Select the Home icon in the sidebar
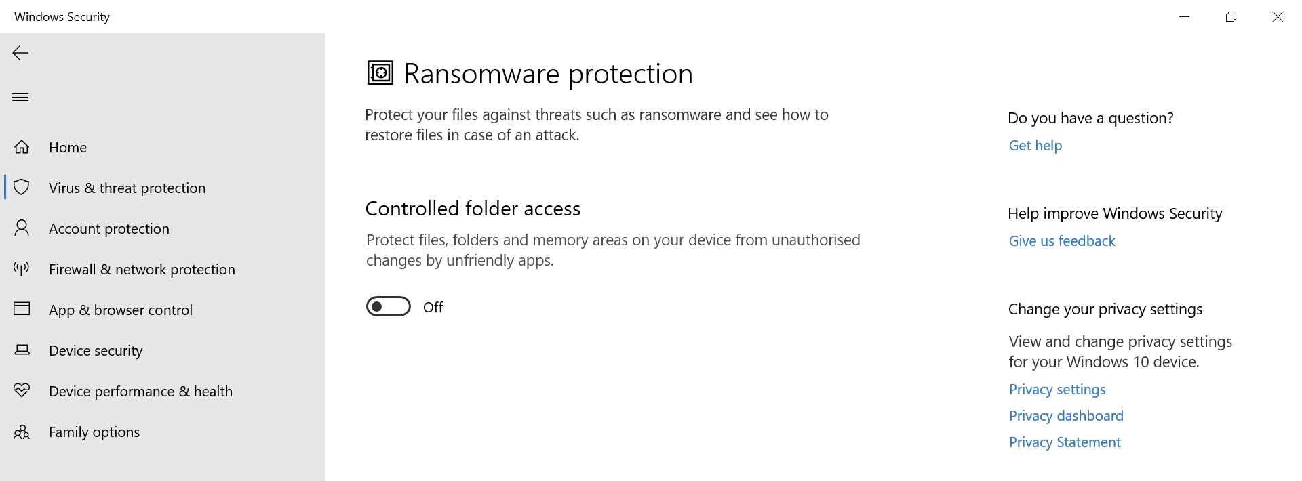 21,147
